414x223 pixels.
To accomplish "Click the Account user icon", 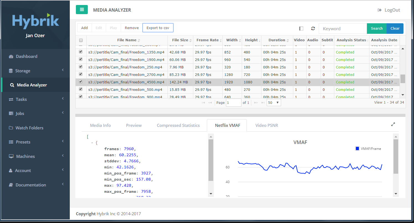I will [x=11, y=171].
